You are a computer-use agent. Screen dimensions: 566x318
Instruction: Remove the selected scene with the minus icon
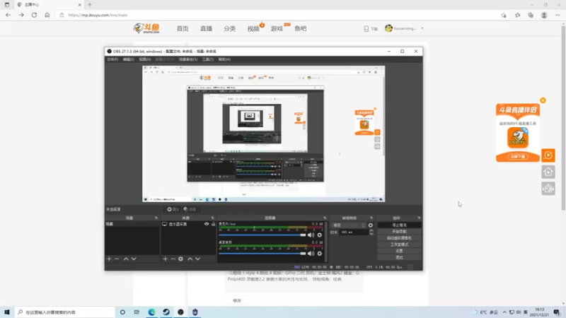(117, 259)
